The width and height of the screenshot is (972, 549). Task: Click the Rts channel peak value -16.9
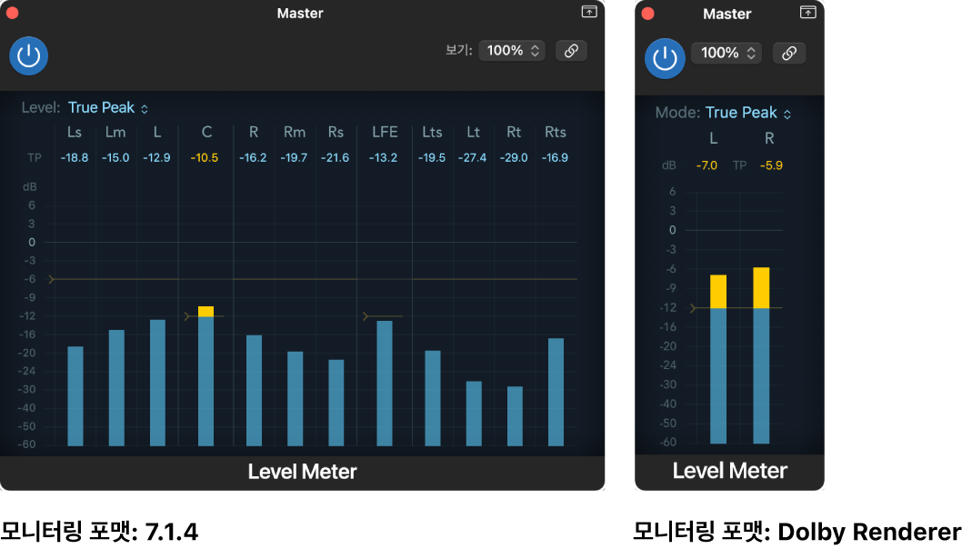pyautogui.click(x=555, y=158)
